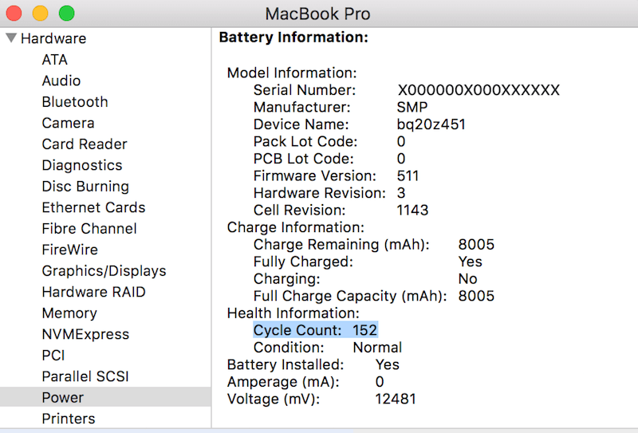638x433 pixels.
Task: Open Hardware RAID information
Action: 93,292
